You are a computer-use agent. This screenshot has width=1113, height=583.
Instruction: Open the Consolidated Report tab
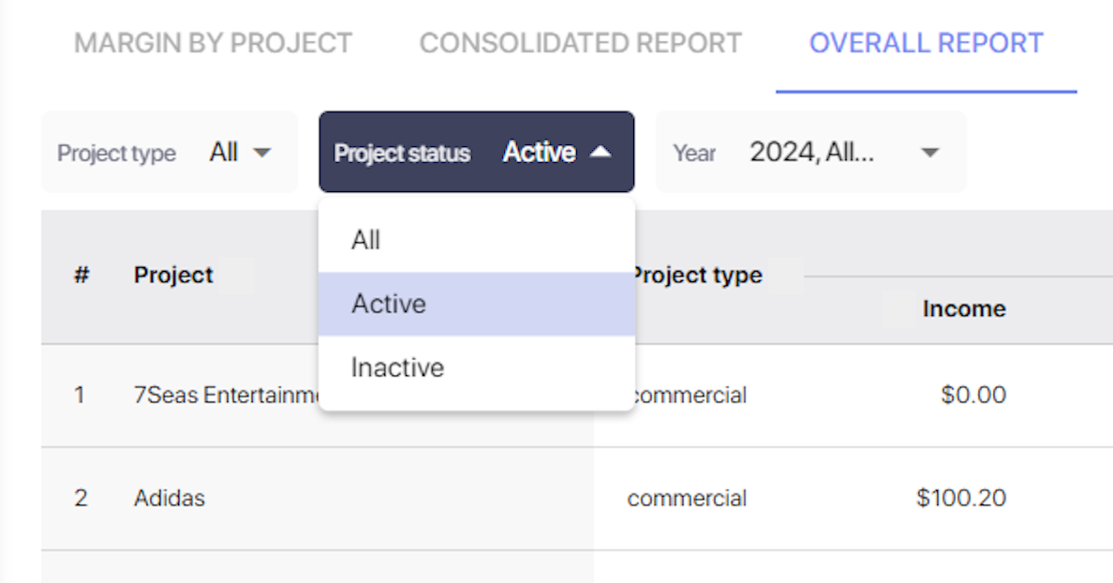coord(580,43)
